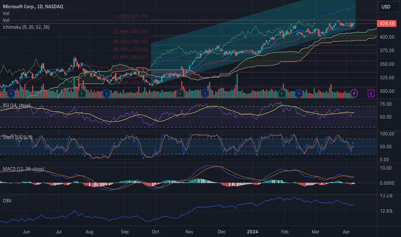
Task: Click the 400.00 price axis label
Action: pyautogui.click(x=387, y=37)
